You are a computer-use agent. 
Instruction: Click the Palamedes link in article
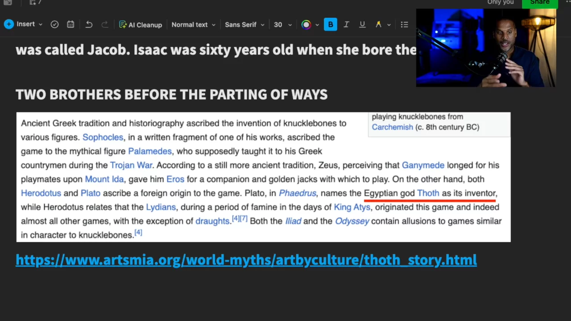pos(149,151)
